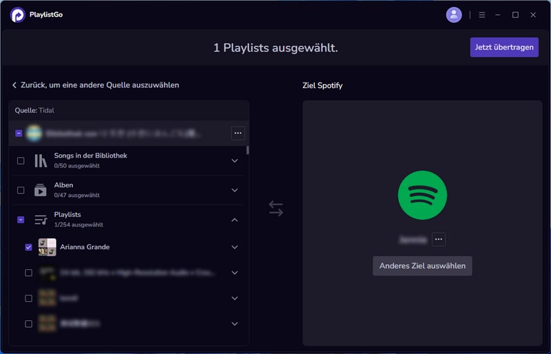Viewport: 551px width, 354px height.
Task: Collapse the Playlists section
Action: 235,220
